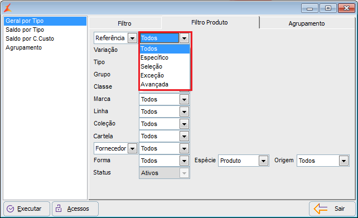Switch to the Filtro tab
358x218 pixels.
click(125, 23)
